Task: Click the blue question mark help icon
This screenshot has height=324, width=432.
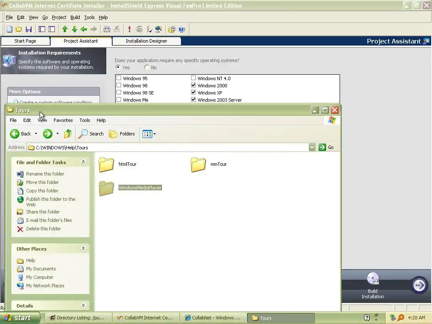Action: coord(181,29)
